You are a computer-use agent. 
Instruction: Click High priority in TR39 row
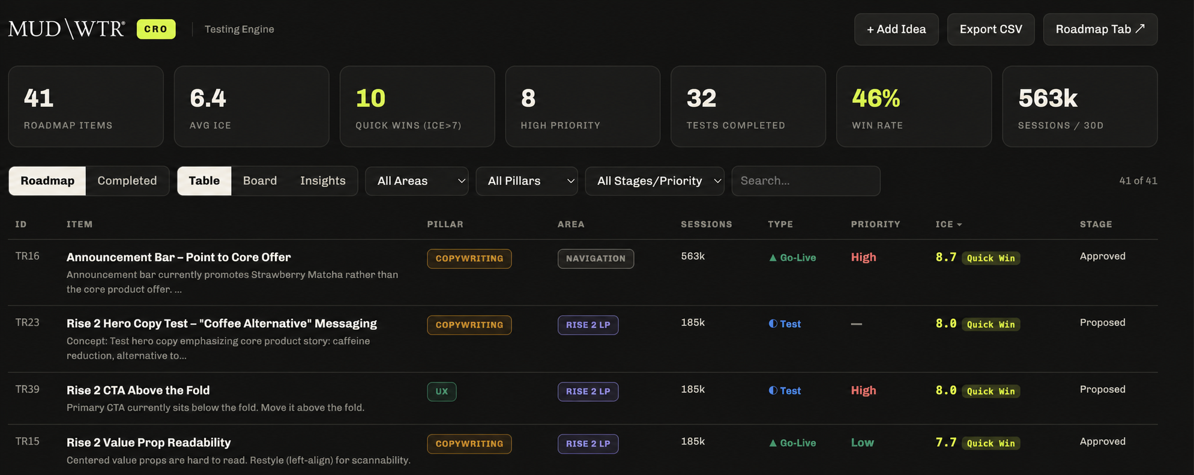click(863, 390)
